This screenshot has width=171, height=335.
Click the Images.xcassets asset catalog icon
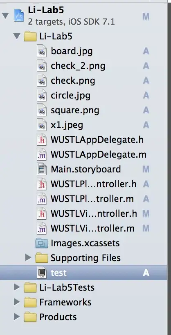42,243
